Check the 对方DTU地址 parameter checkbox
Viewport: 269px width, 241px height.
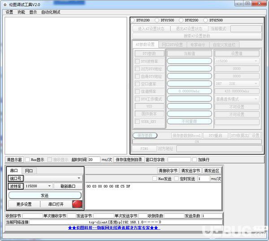pos(138,69)
